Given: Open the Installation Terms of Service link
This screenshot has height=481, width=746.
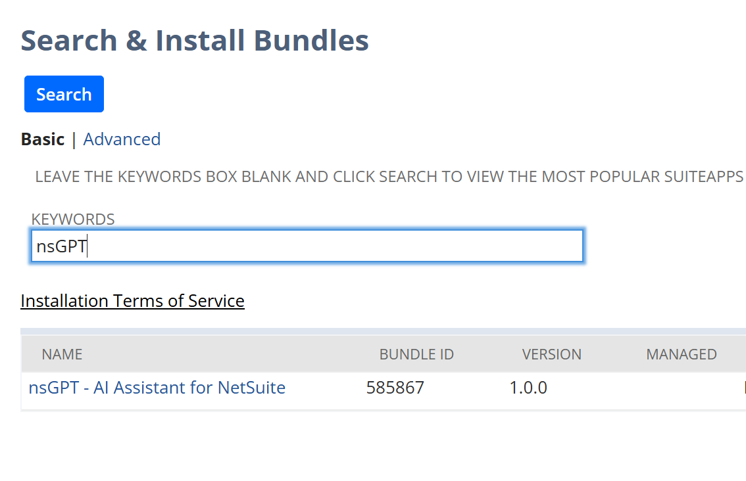Looking at the screenshot, I should pos(132,300).
